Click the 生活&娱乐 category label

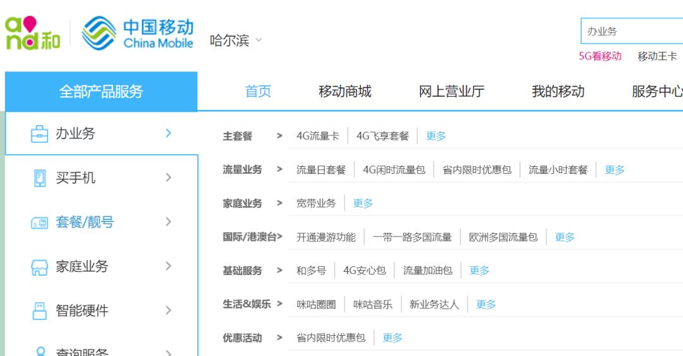pos(247,304)
